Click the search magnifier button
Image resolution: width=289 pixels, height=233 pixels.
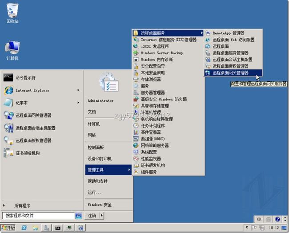[79, 216]
